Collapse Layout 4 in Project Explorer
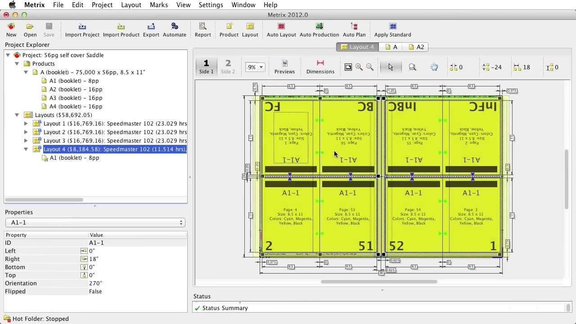Screen dimensions: 576x324 26,149
